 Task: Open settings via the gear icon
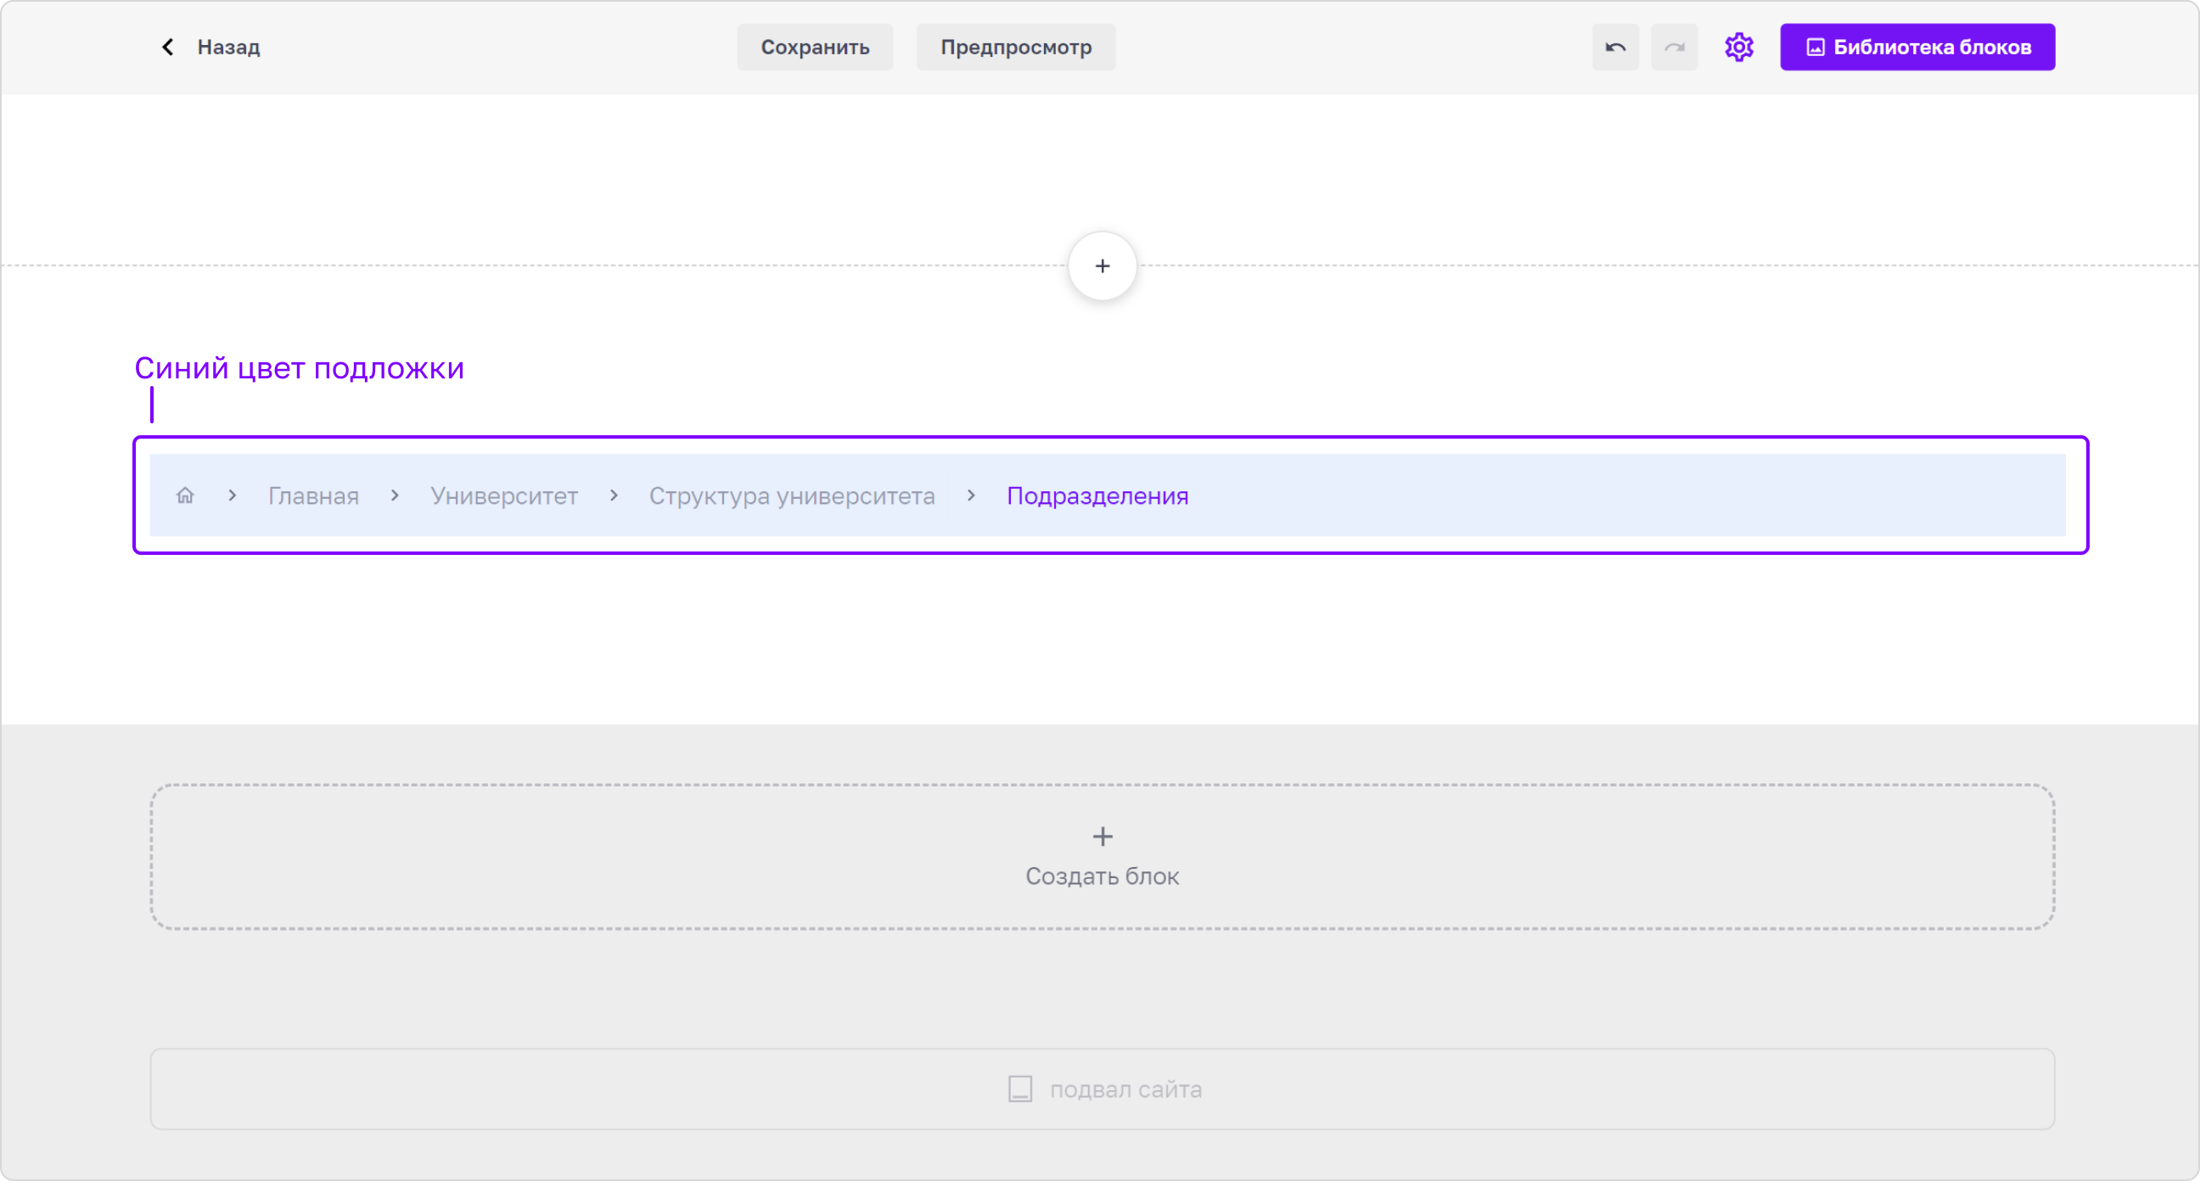coord(1739,47)
